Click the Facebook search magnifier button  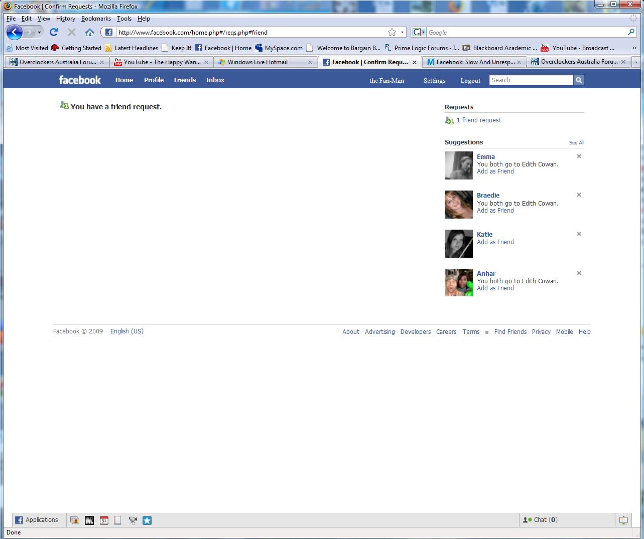(579, 80)
